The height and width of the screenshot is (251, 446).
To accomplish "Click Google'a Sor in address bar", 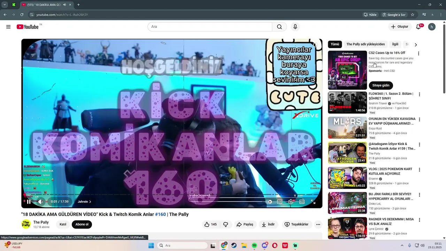I will pyautogui.click(x=394, y=15).
